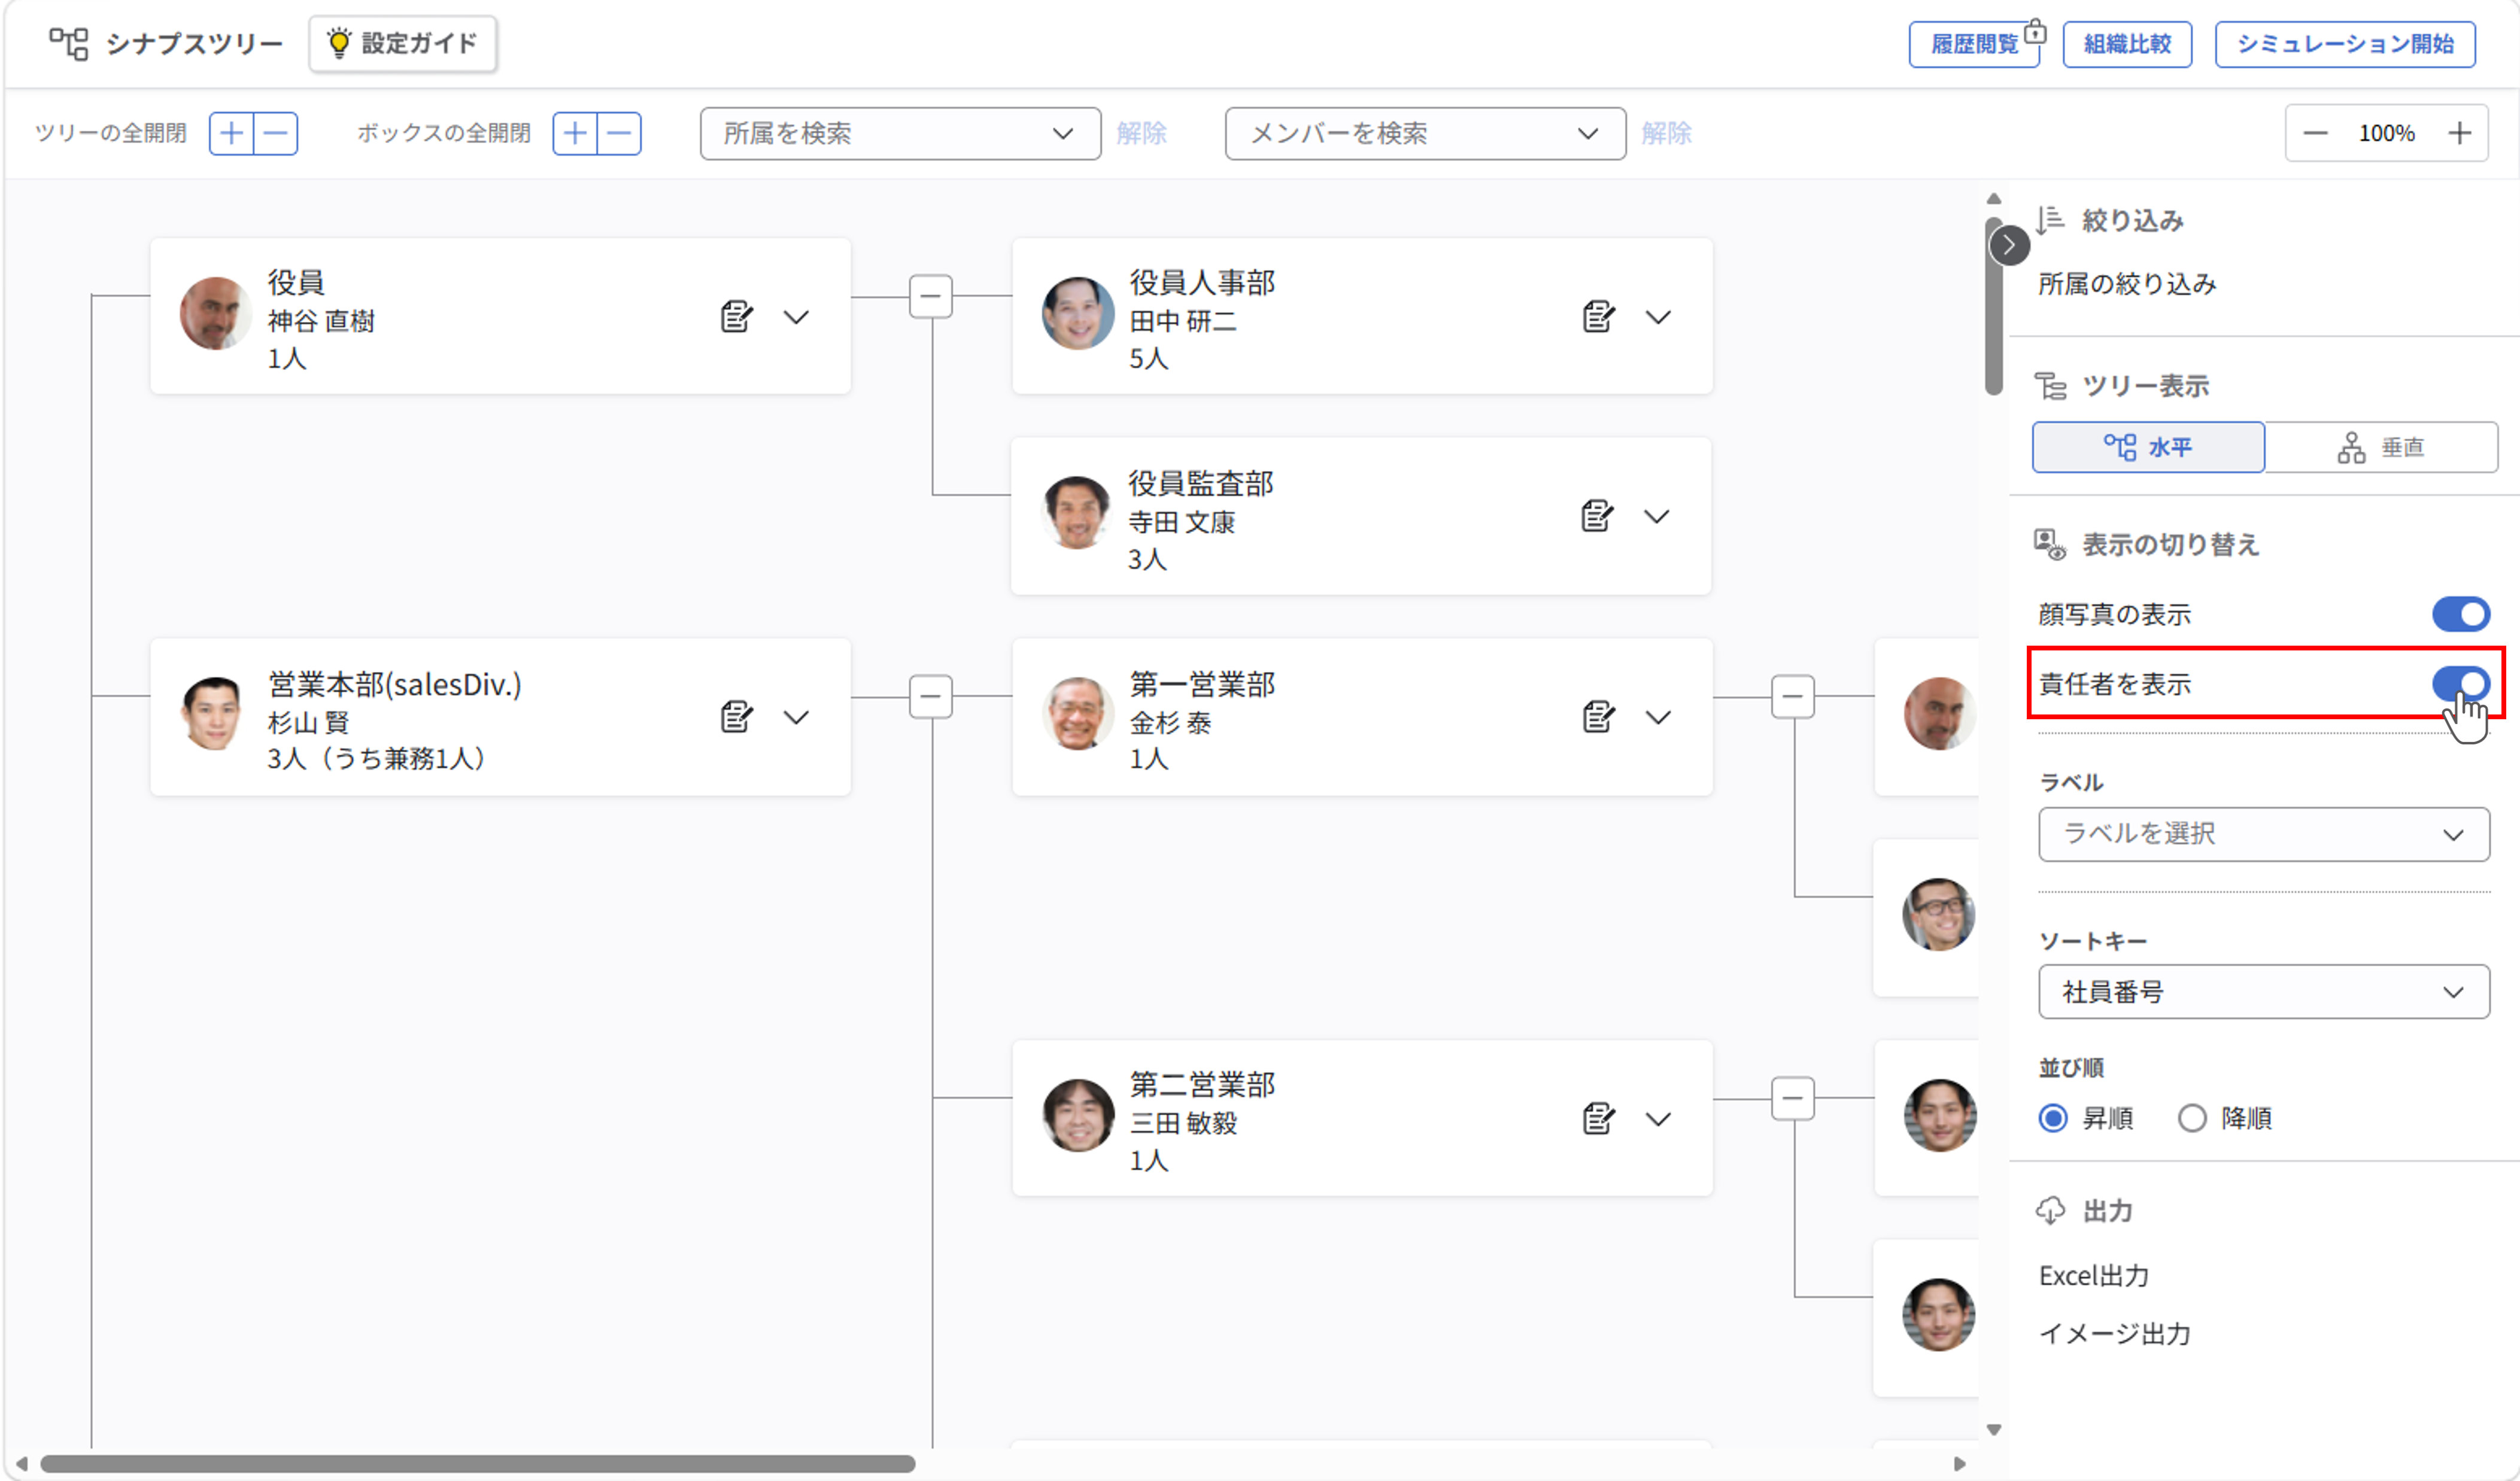Click the horizontal scrollbar thumb
Screen dimensions: 2520x1481
point(478,1464)
